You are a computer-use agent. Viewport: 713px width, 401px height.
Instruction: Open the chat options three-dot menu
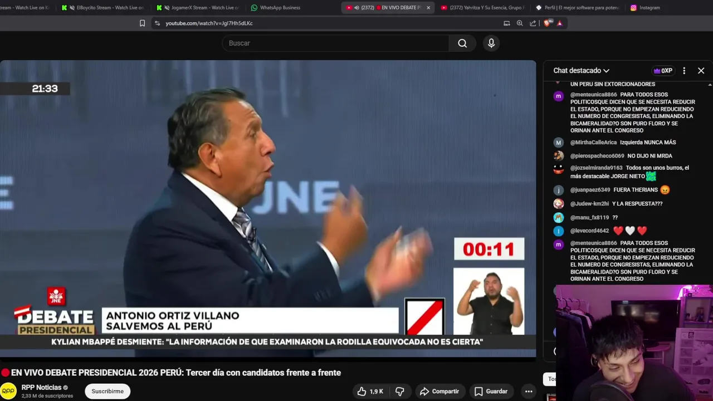tap(684, 71)
